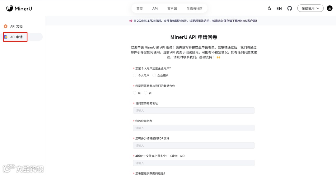Click the MinerU API 申请问卷 heading
The image size is (336, 175).
194,37
